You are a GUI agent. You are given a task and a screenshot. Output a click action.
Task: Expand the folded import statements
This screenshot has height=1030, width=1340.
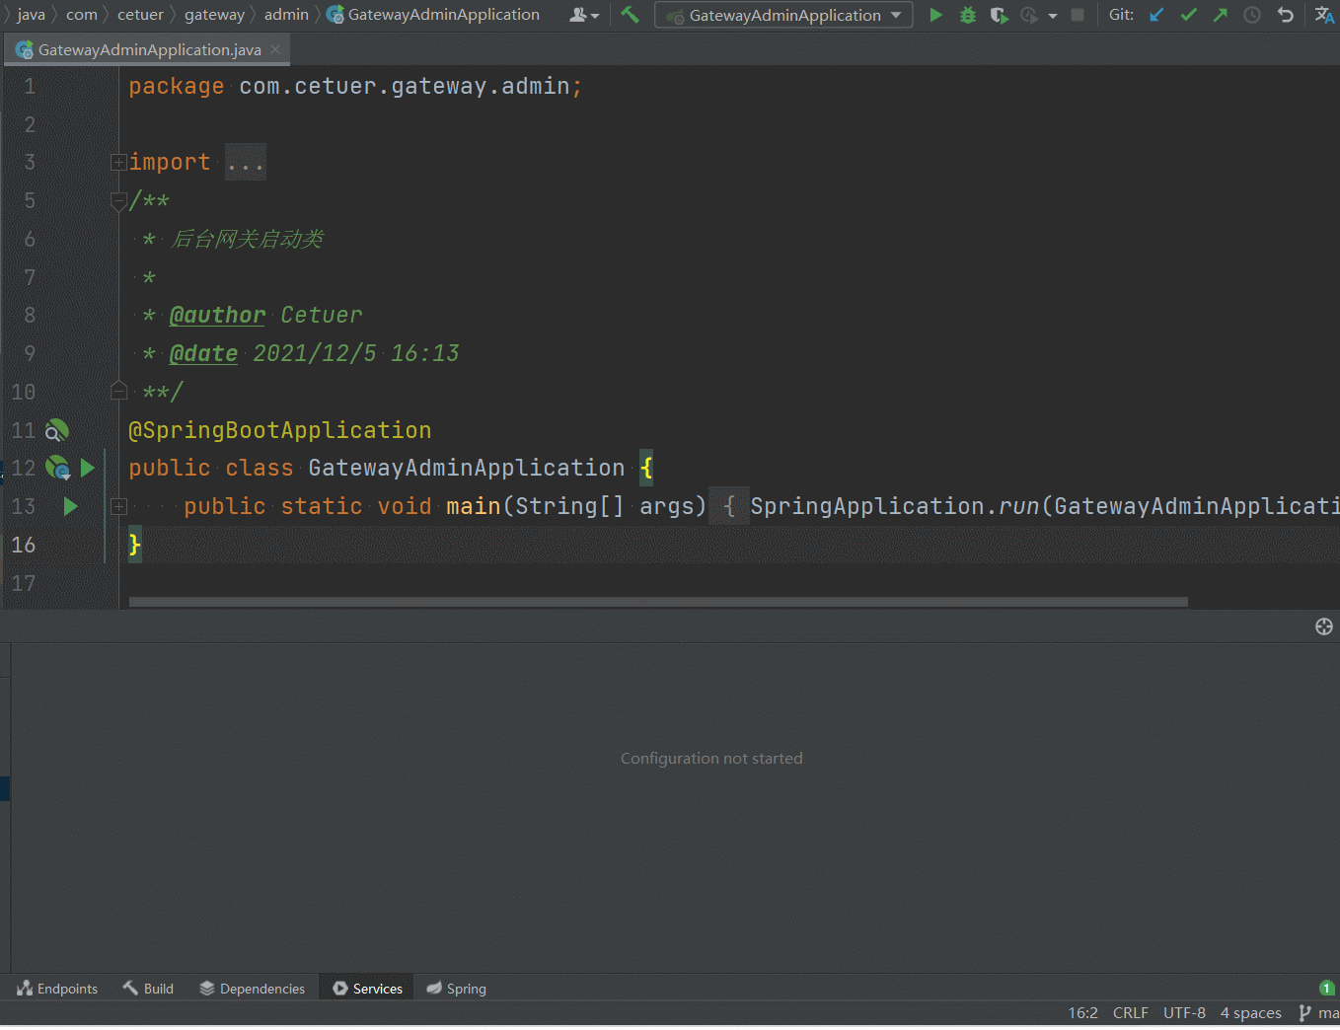point(245,161)
